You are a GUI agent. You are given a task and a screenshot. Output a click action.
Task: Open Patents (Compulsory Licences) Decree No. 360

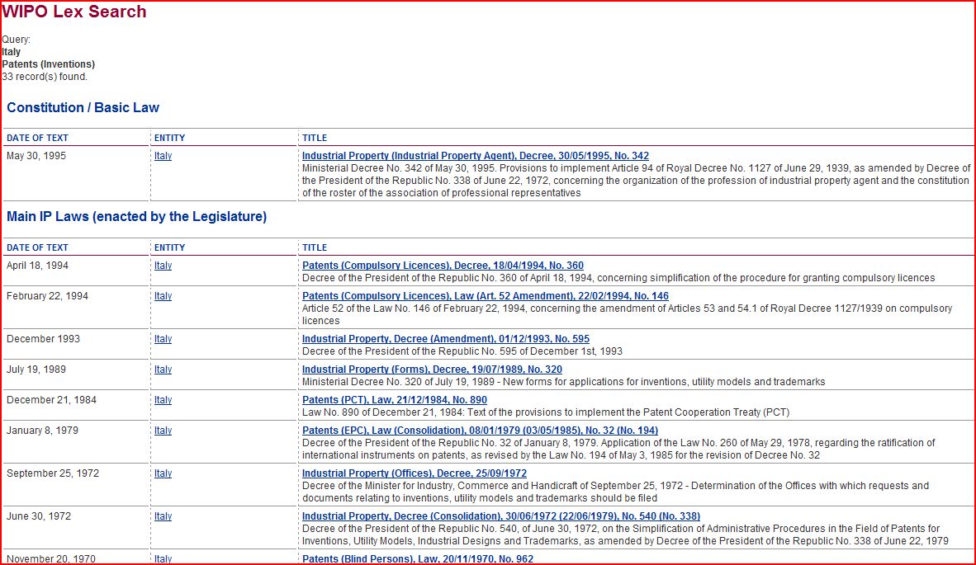pos(443,266)
